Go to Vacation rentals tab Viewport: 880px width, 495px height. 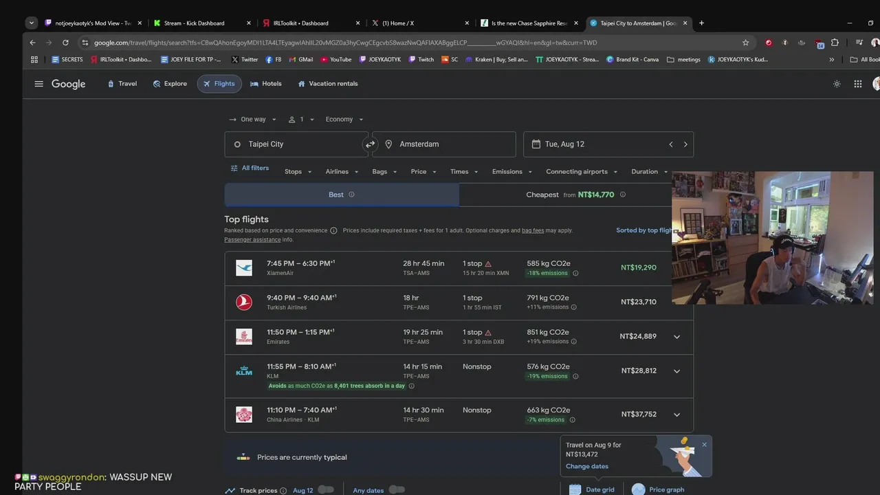pos(327,84)
